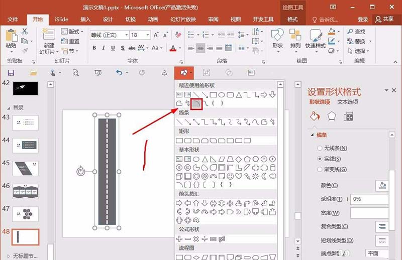Toggle strikethrough abc button
This screenshot has height=260, width=402.
pos(132,48)
